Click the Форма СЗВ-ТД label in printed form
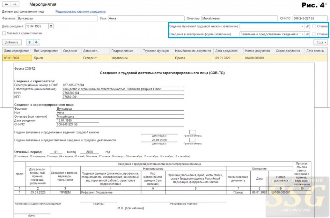330x218 pixels. (x=25, y=69)
